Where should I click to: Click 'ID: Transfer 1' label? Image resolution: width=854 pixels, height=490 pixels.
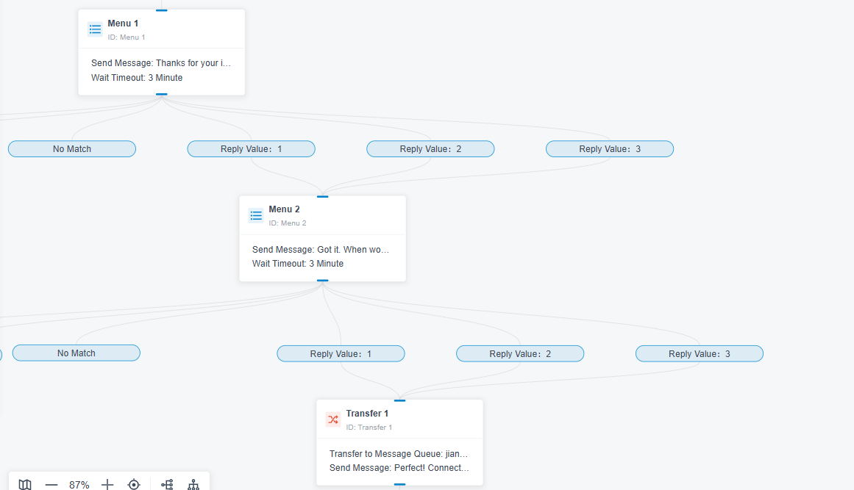click(x=369, y=428)
